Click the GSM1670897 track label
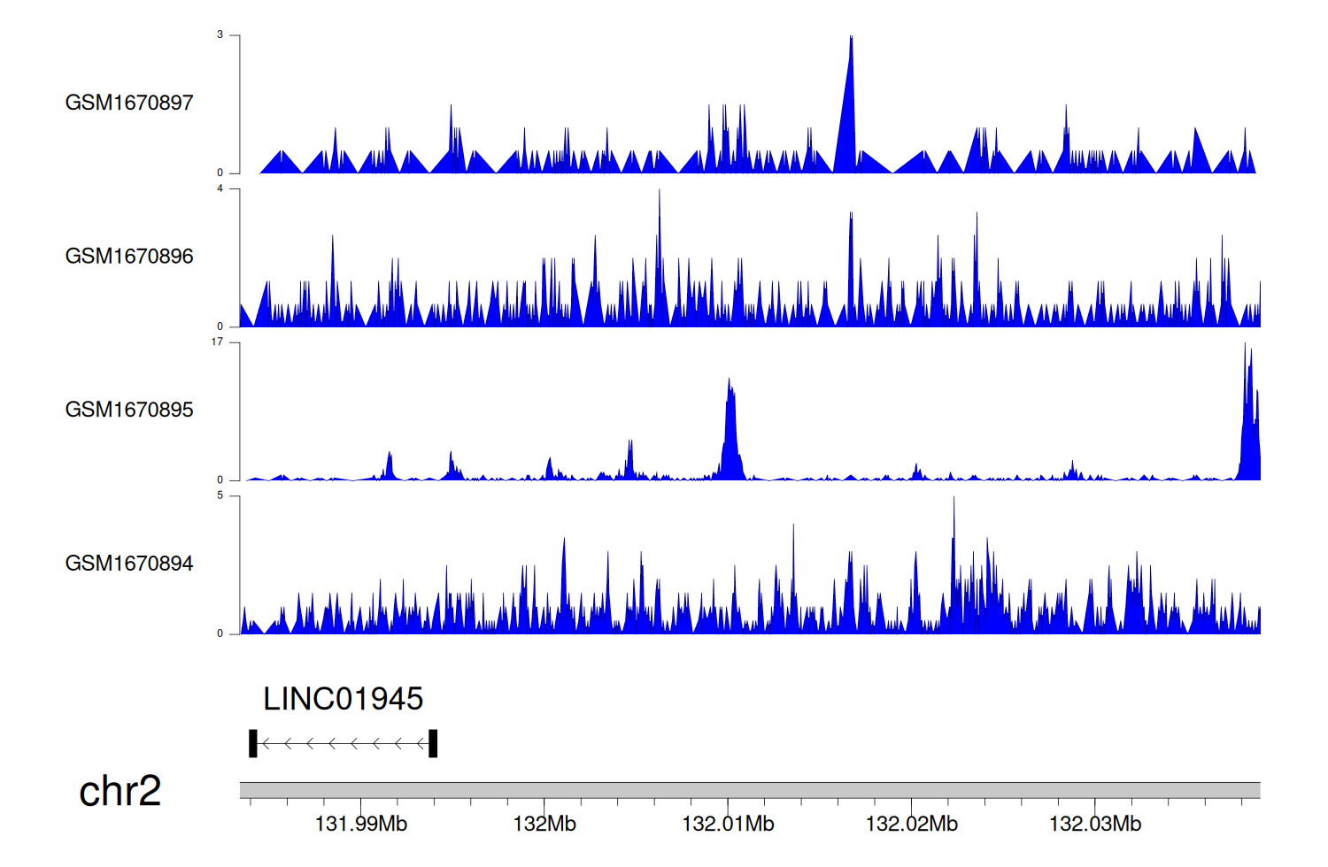This screenshot has width=1328, height=867. point(129,103)
